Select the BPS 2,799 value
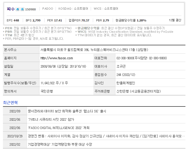The height and width of the screenshot is (151, 190). [33, 20]
